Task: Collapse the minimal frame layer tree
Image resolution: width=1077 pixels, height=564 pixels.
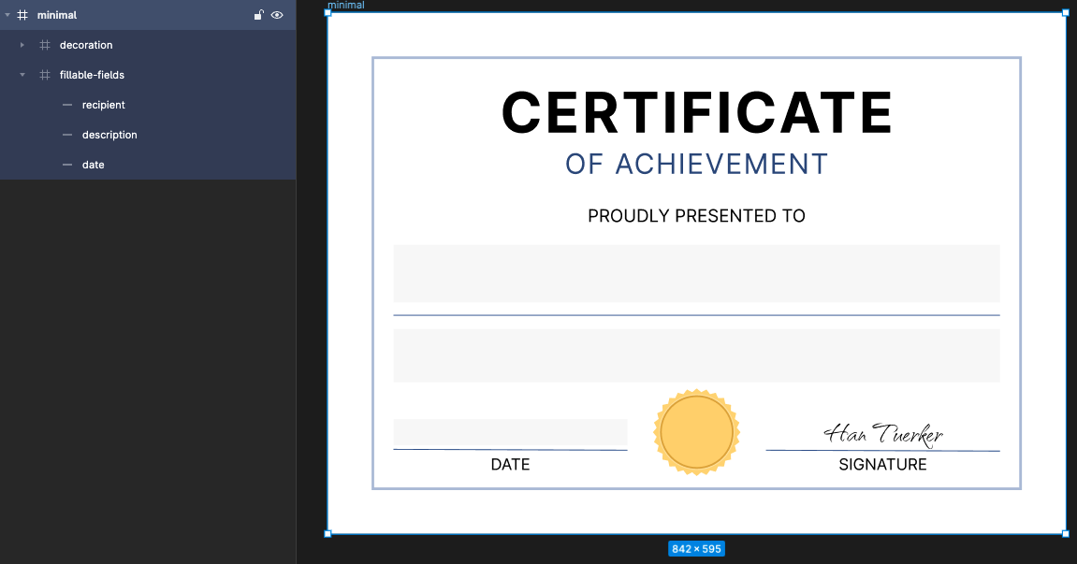Action: [x=7, y=15]
